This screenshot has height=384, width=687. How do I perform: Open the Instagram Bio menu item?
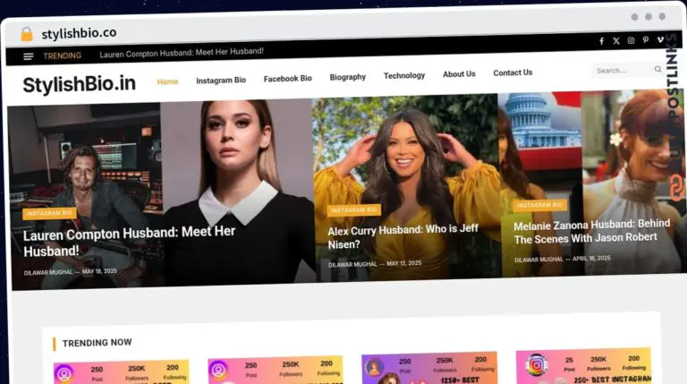(221, 81)
